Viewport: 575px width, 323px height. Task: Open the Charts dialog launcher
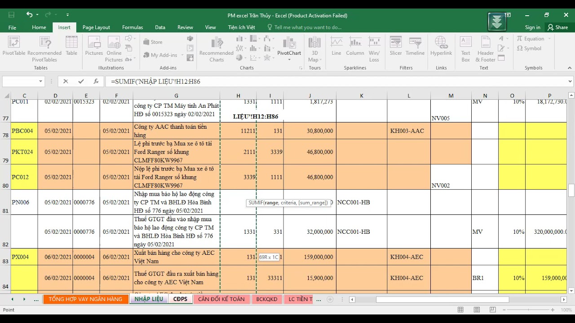click(x=301, y=68)
